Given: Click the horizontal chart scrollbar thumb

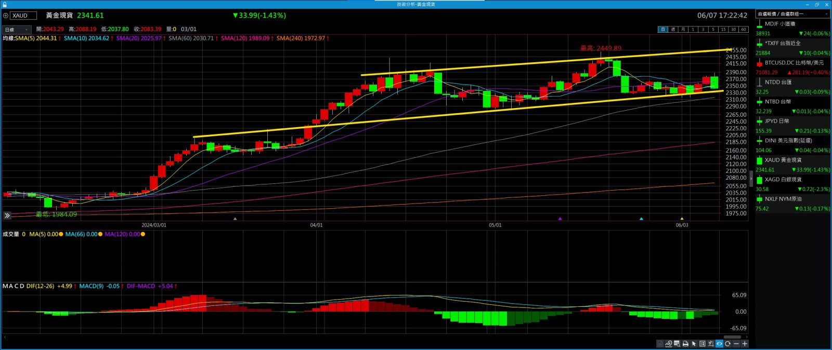Looking at the screenshot, I should click(732, 337).
